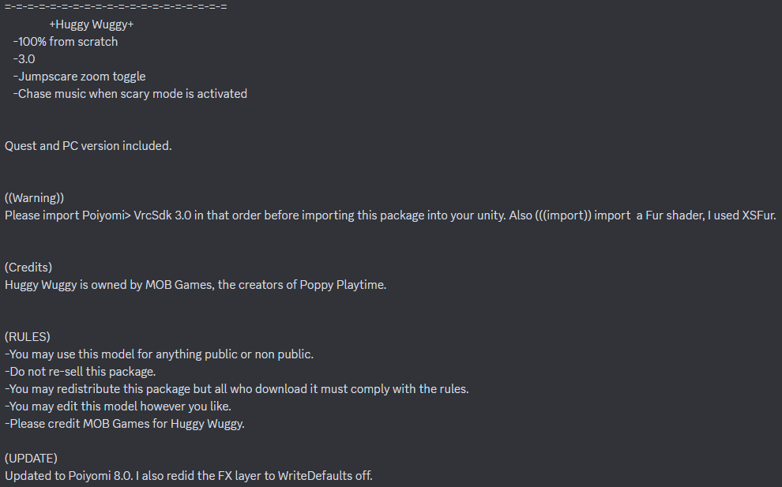Click 'Poppy Playtime' in credits sentence
The image size is (782, 487).
tap(342, 285)
